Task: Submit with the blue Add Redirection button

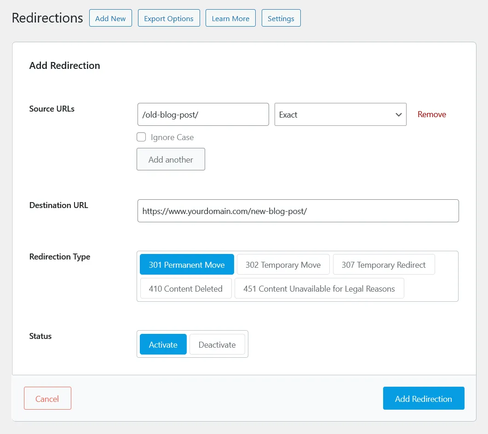Action: coord(423,398)
